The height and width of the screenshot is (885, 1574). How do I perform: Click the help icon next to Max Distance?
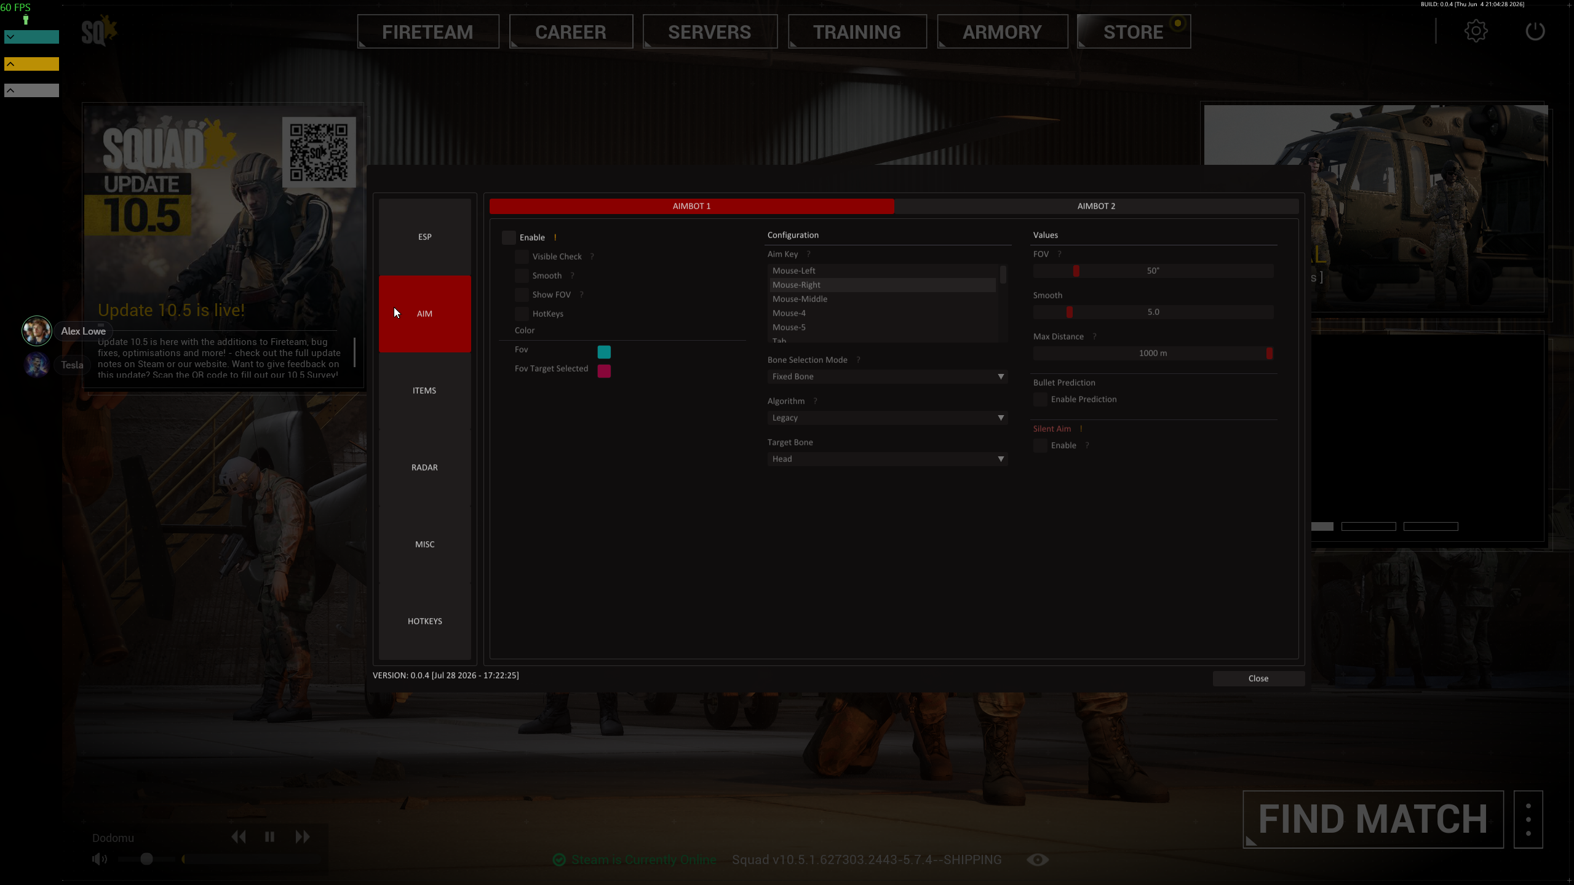1094,336
